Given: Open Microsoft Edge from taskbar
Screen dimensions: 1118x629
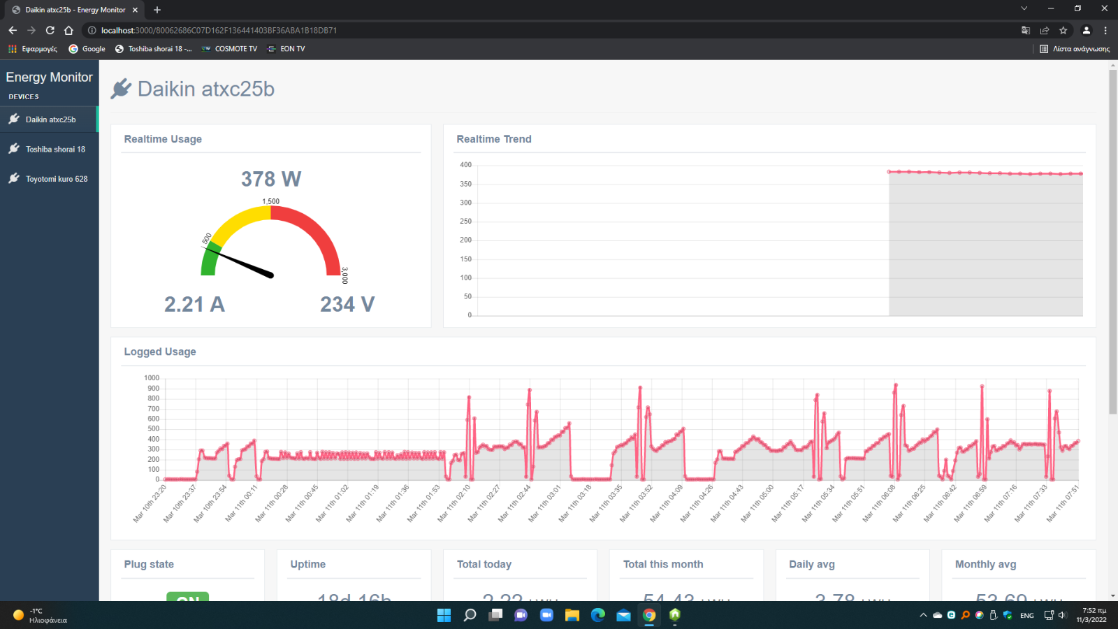Looking at the screenshot, I should [598, 615].
